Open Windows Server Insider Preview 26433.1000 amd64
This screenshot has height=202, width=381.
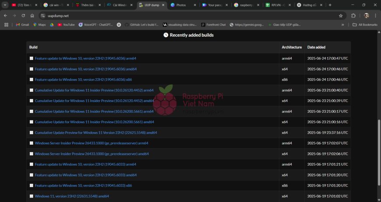point(92,154)
